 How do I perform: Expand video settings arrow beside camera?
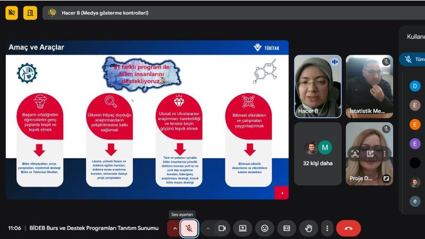208,228
